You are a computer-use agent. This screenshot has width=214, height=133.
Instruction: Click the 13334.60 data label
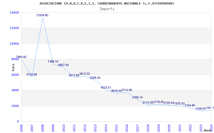(42, 15)
